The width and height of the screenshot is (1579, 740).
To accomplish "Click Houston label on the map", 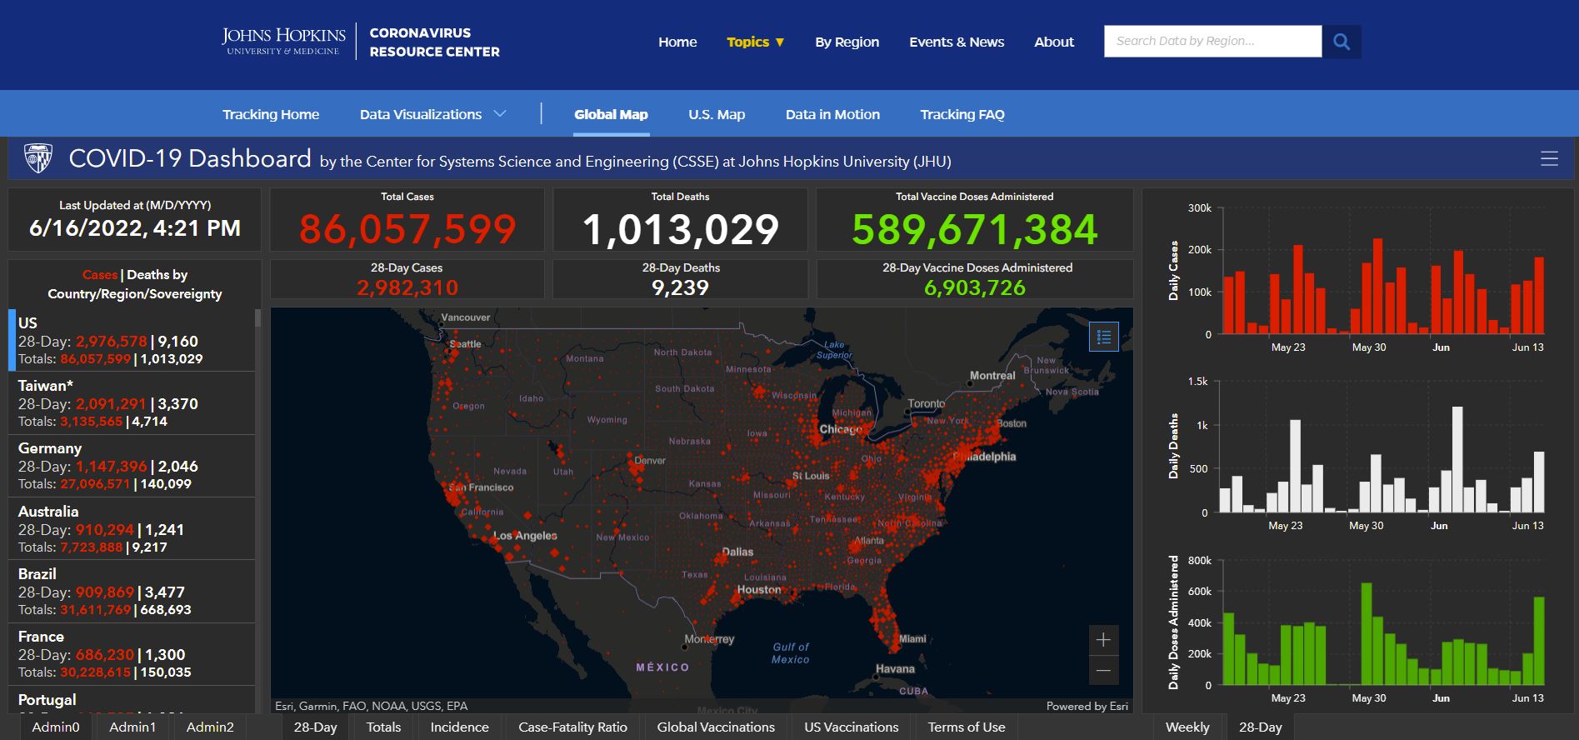I will click(759, 589).
